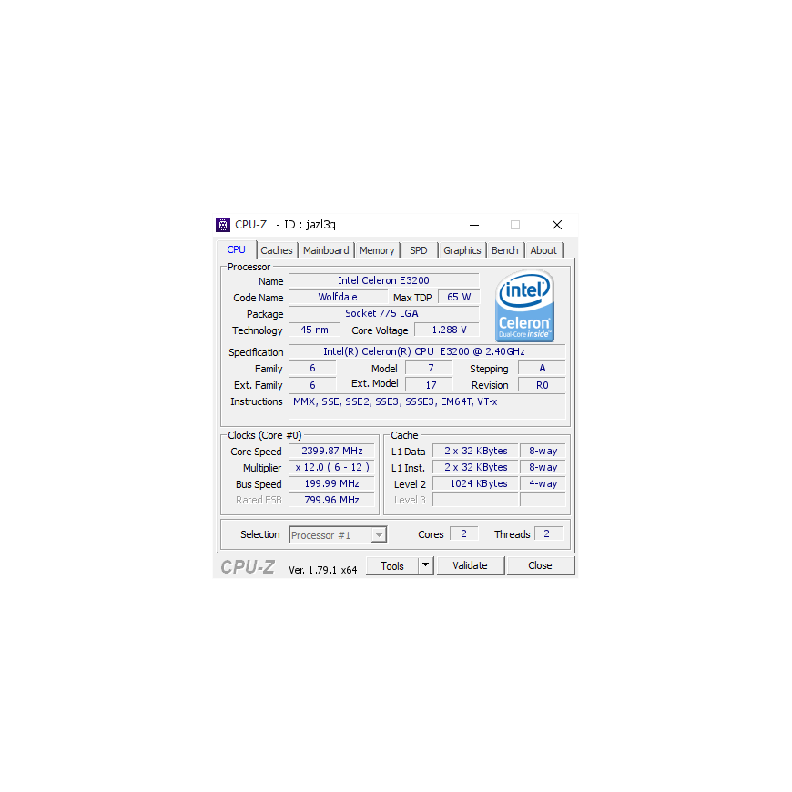This screenshot has height=792, width=792.
Task: Click the Package value 'Socket 775 LGA'
Action: (384, 313)
